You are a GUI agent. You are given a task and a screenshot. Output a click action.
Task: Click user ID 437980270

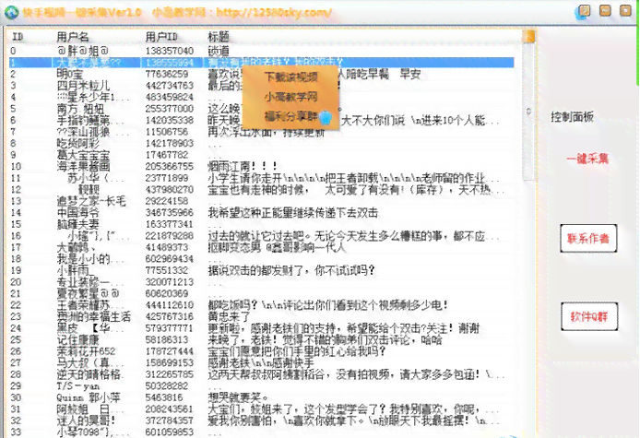pos(170,189)
